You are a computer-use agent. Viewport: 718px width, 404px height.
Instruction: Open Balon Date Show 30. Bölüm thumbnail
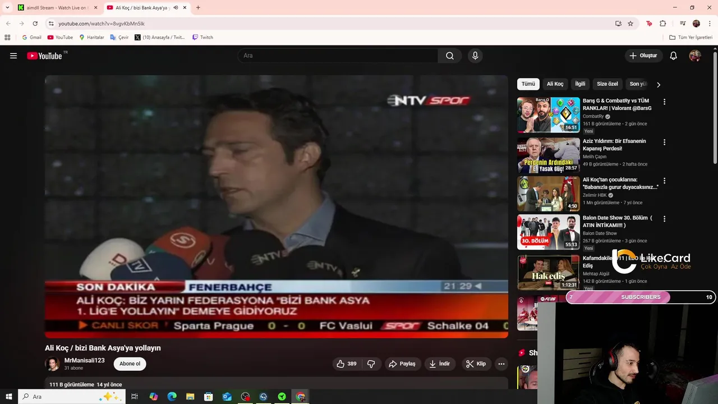pos(549,232)
